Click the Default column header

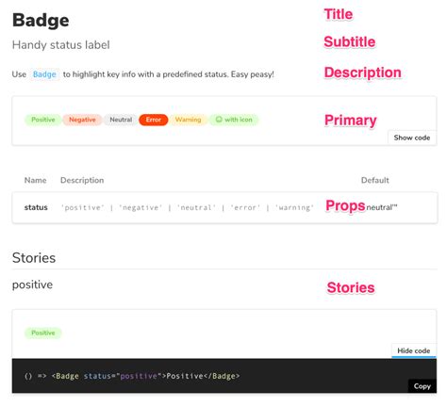coord(375,180)
